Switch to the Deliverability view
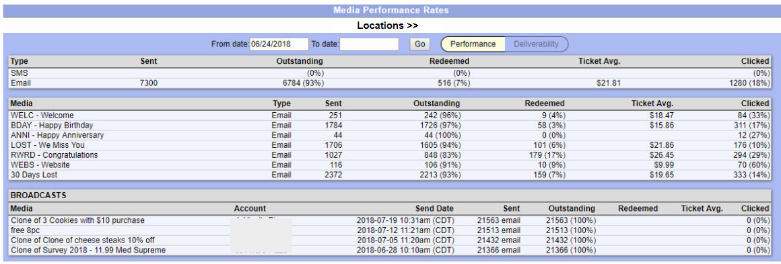781x264 pixels. (x=537, y=44)
